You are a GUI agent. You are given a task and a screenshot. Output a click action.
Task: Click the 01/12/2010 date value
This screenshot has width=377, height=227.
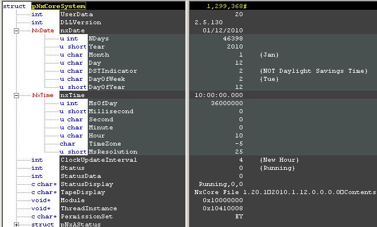[x=223, y=31]
